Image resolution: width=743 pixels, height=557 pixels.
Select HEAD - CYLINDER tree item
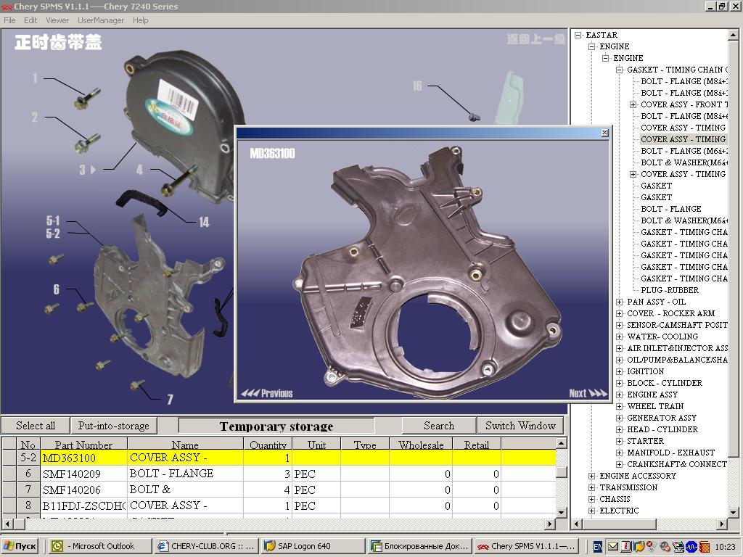(662, 429)
